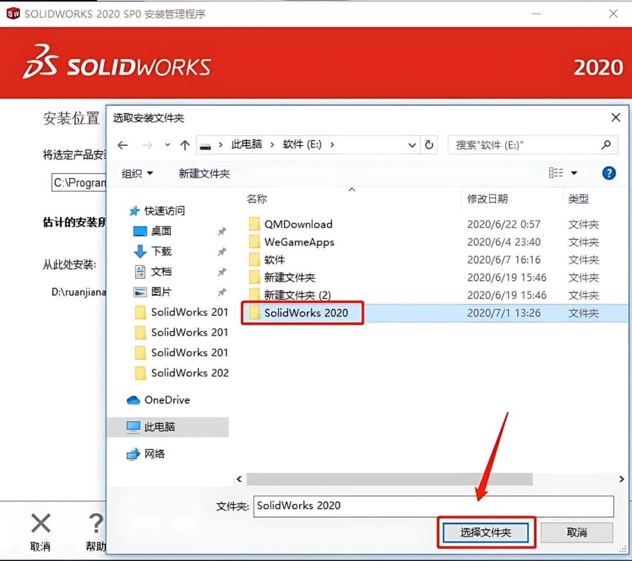Viewport: 632px width, 561px height.
Task: Click 取消 button in folder dialog
Action: click(577, 532)
